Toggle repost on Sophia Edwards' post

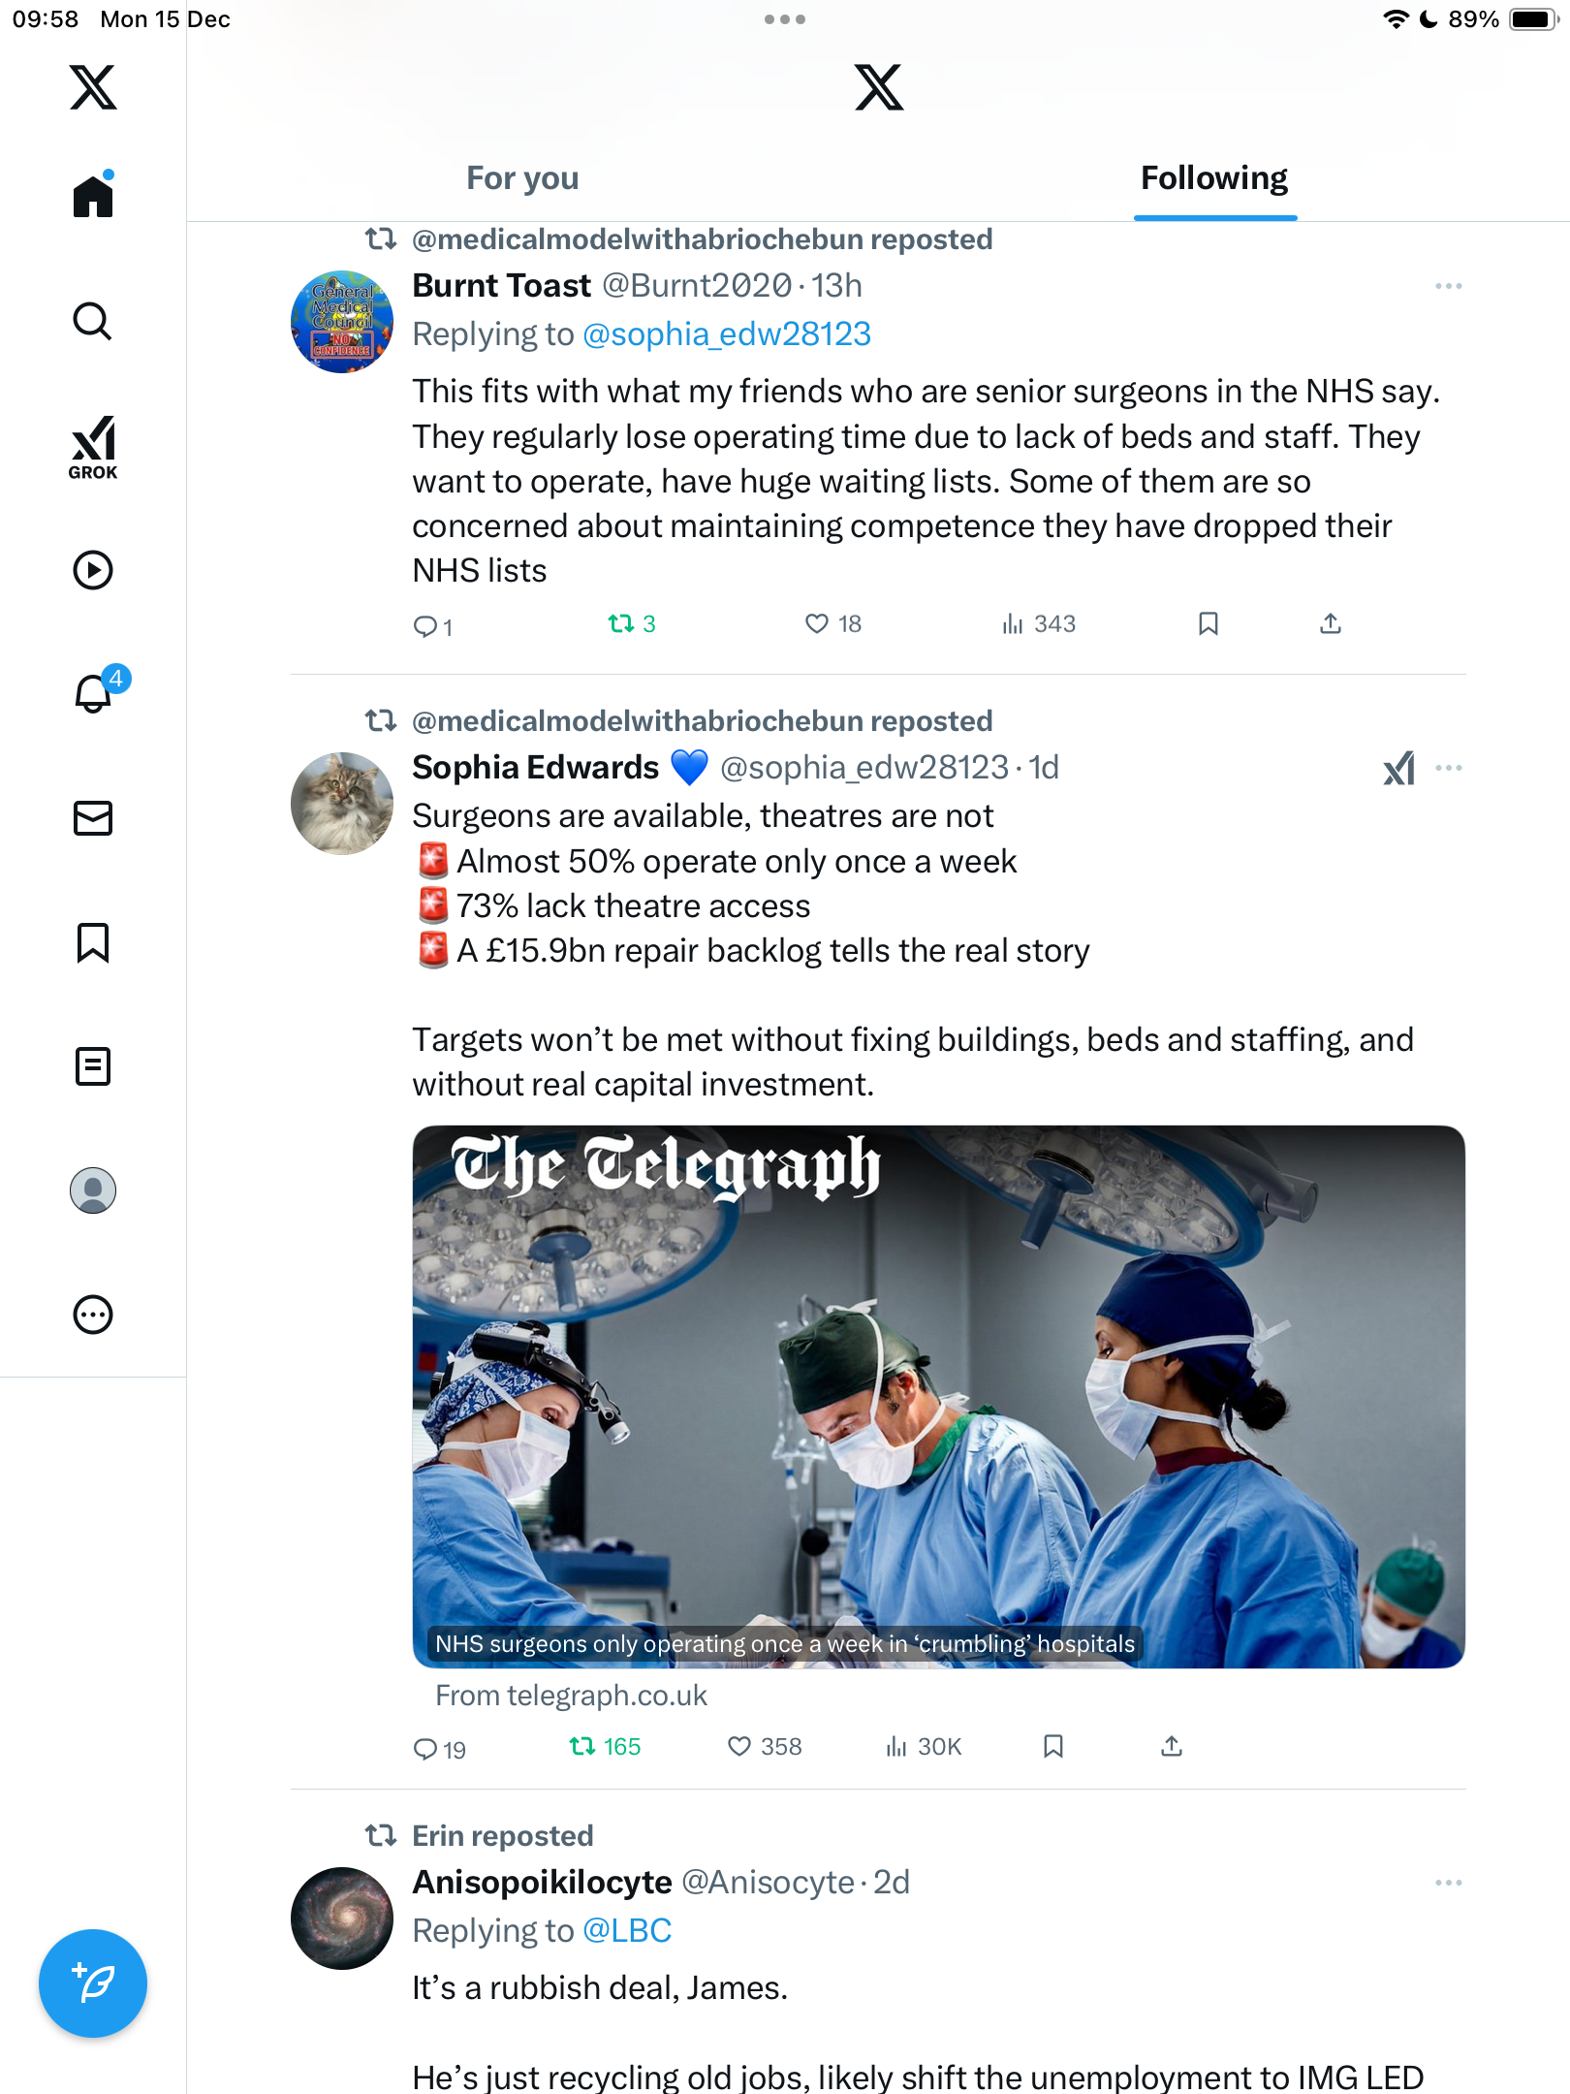[x=583, y=1746]
